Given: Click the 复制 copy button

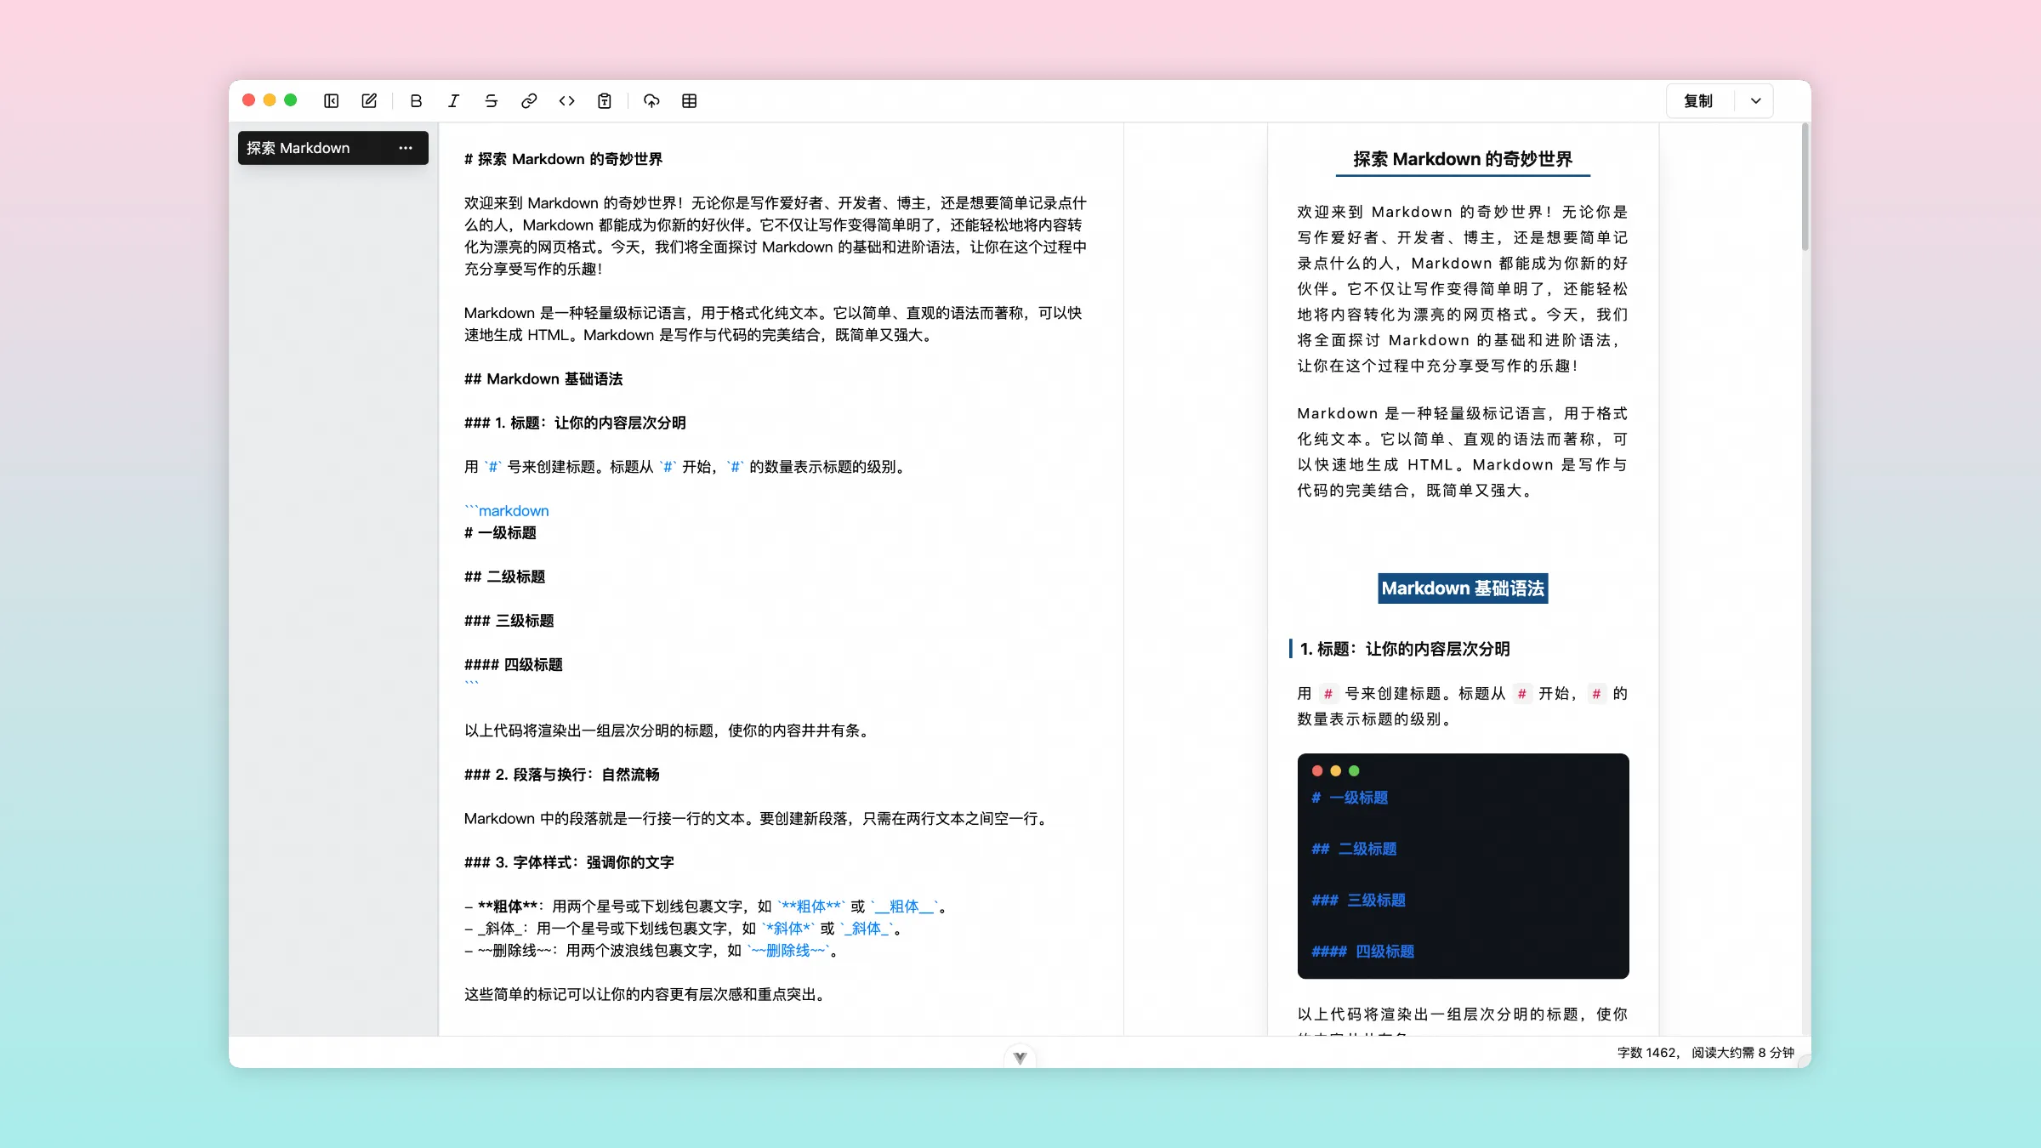Looking at the screenshot, I should [1698, 101].
